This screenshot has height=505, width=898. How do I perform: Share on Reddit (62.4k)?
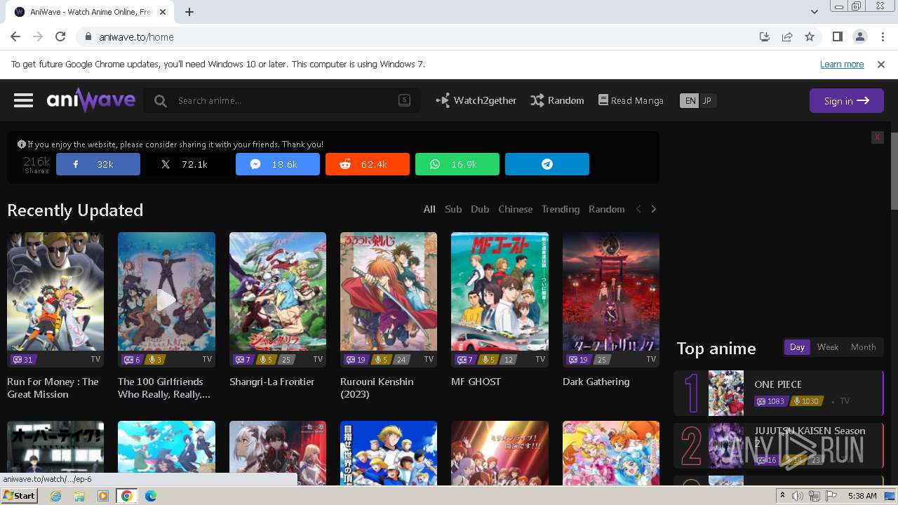point(368,164)
